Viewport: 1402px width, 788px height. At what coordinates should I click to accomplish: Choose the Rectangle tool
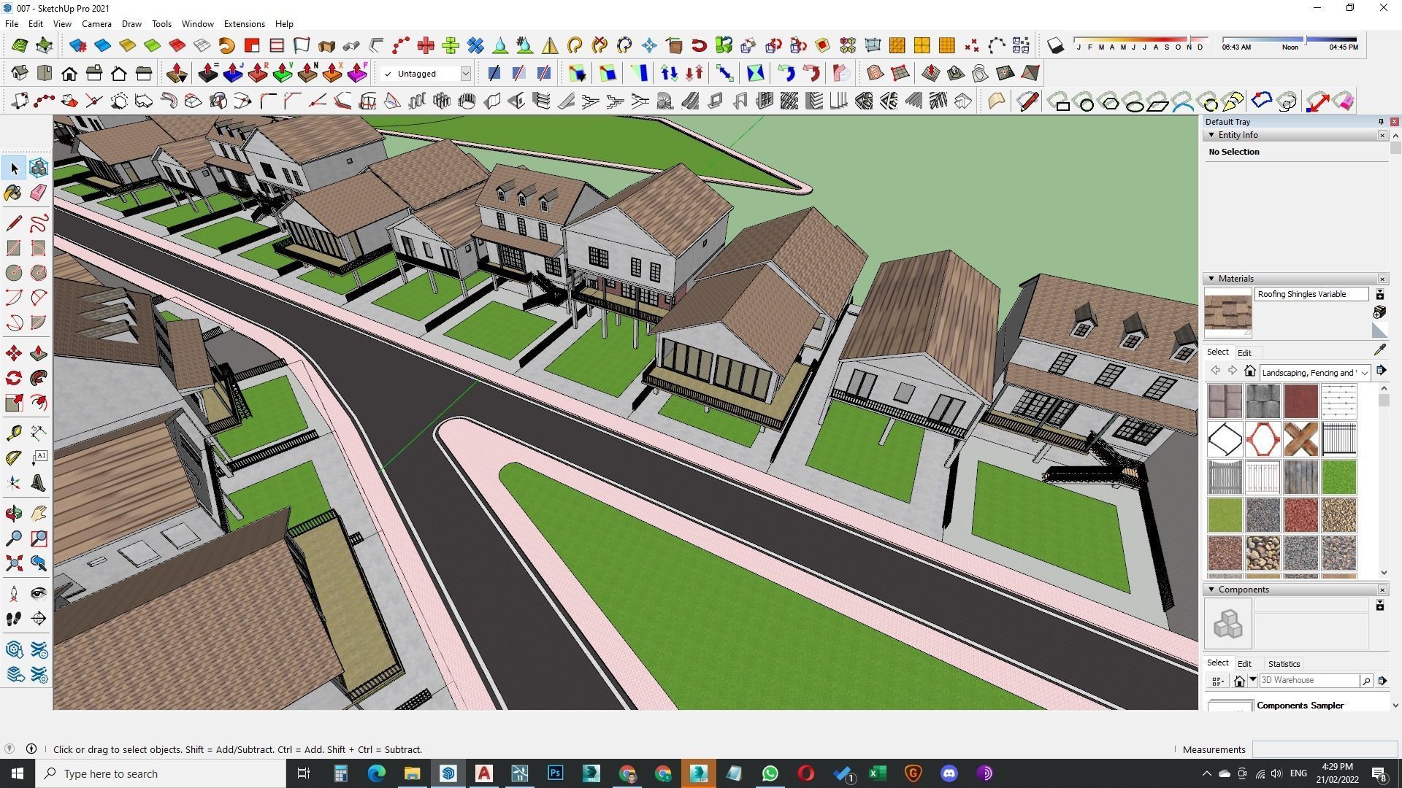coord(14,248)
